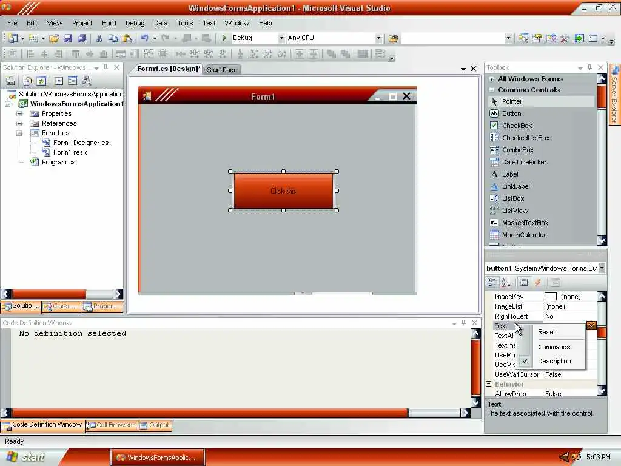Collapse Common Controls group
This screenshot has height=466, width=621.
click(x=491, y=90)
